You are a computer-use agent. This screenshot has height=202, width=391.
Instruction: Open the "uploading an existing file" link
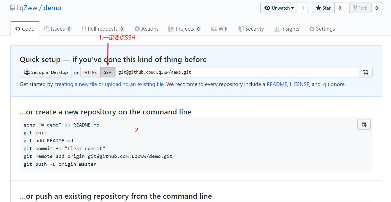click(134, 84)
